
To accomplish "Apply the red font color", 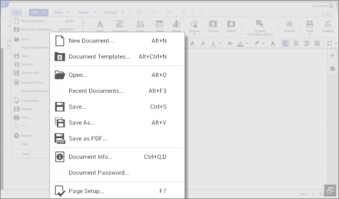I will pyautogui.click(x=240, y=44).
